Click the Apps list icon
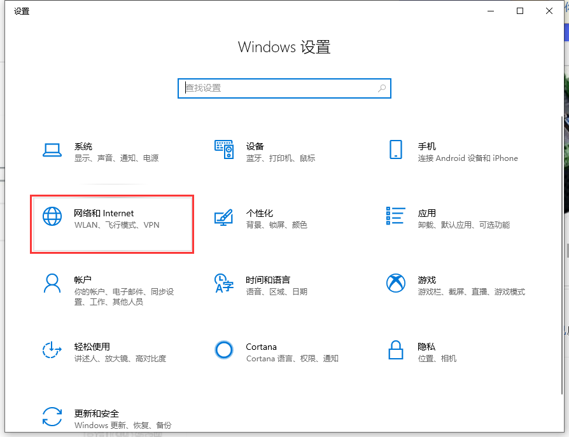Viewport: 569px width, 437px height. (395, 216)
